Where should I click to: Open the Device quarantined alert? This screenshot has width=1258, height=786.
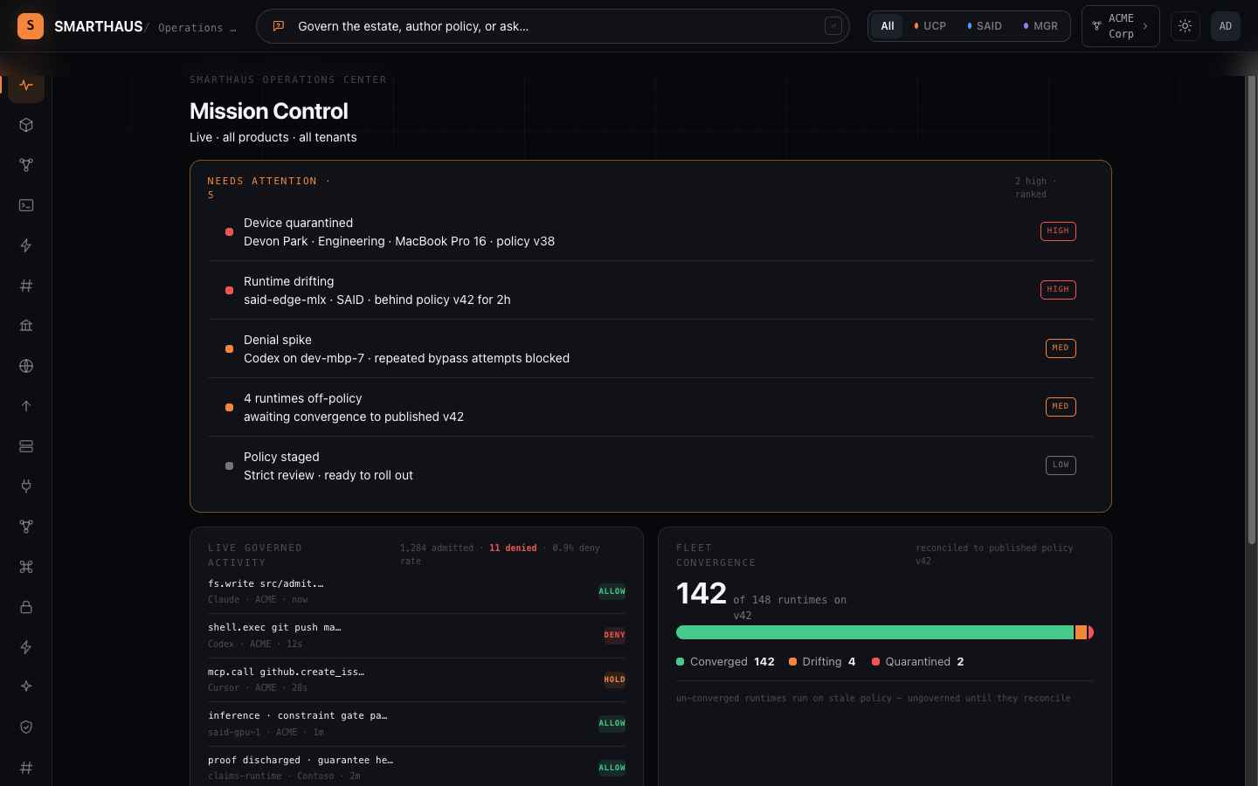(x=651, y=231)
